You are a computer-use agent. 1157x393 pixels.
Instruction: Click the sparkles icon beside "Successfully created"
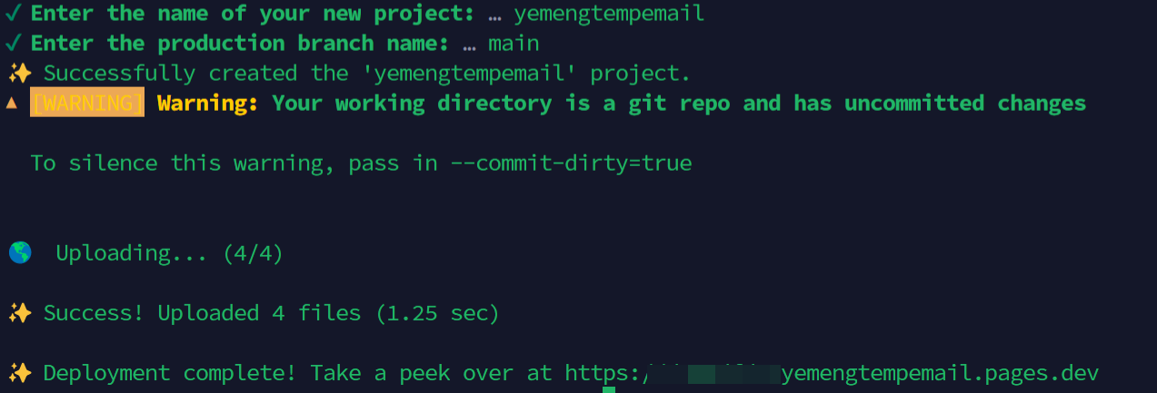20,73
